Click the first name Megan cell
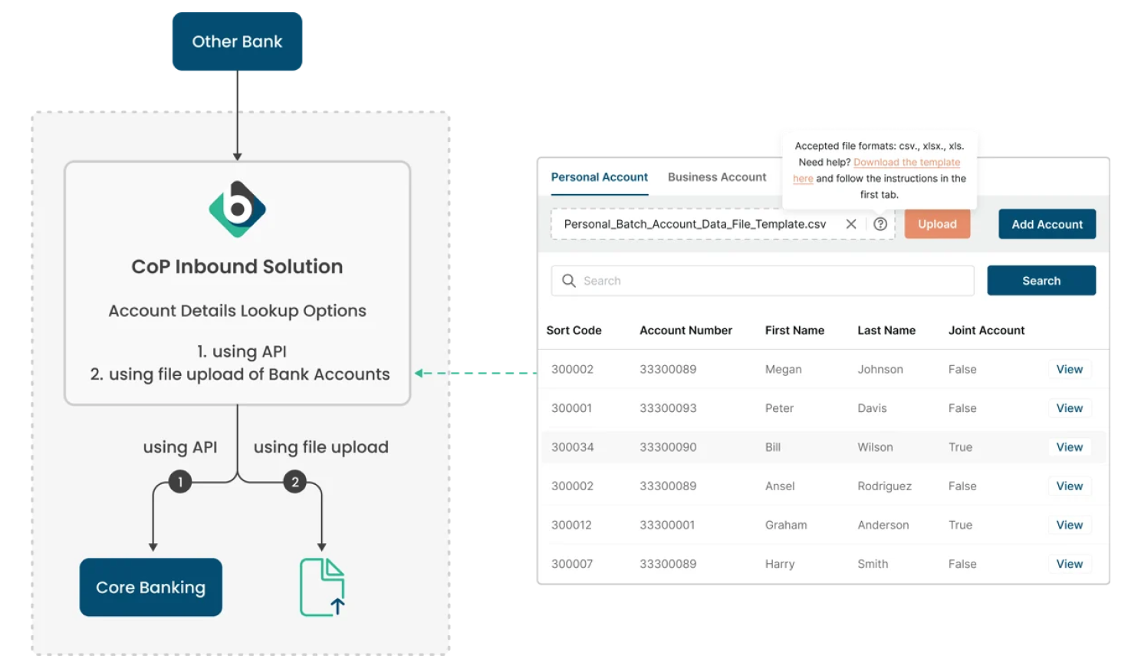Image resolution: width=1141 pixels, height=669 pixels. [x=783, y=370]
